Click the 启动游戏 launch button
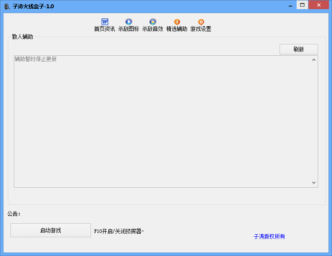Viewport: 332px width, 256px height. [x=50, y=230]
